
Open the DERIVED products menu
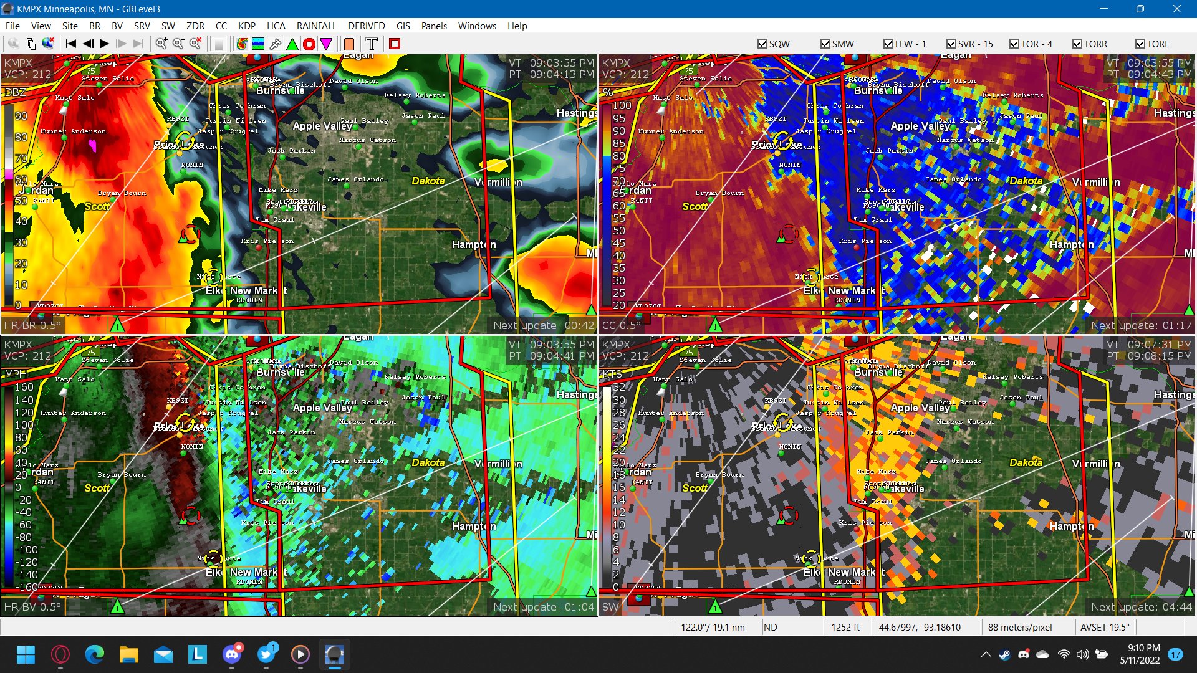(x=366, y=26)
